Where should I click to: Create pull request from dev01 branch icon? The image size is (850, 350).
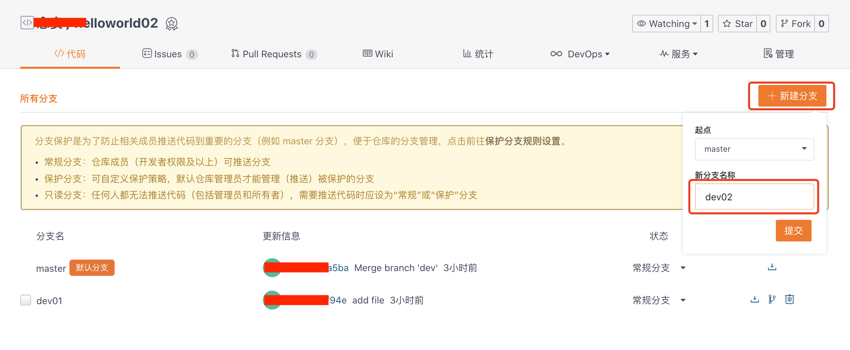pos(772,299)
